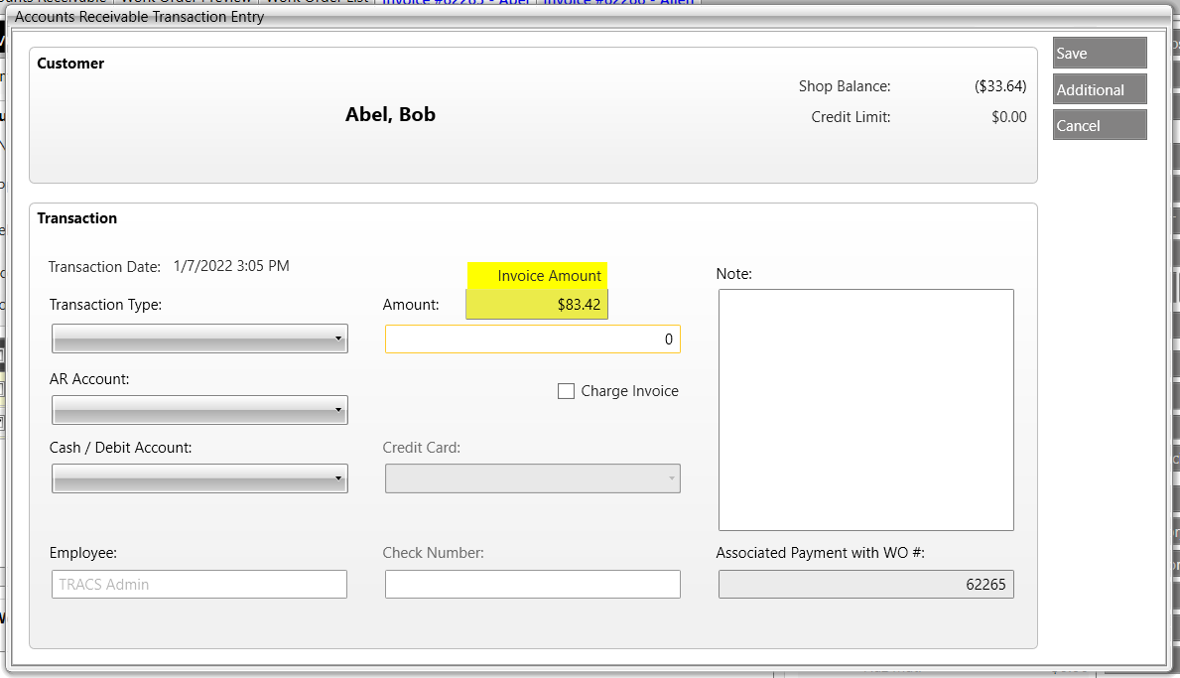1180x678 pixels.
Task: Enable the Charge Invoice checkbox
Action: (567, 391)
